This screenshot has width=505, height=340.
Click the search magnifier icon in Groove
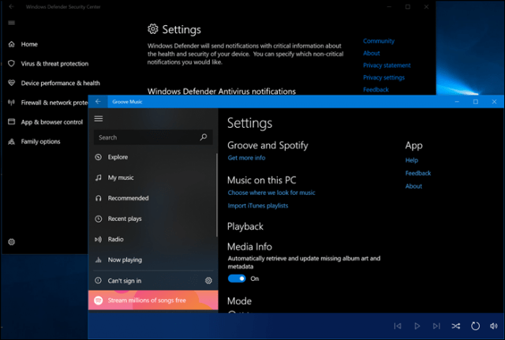tap(204, 137)
